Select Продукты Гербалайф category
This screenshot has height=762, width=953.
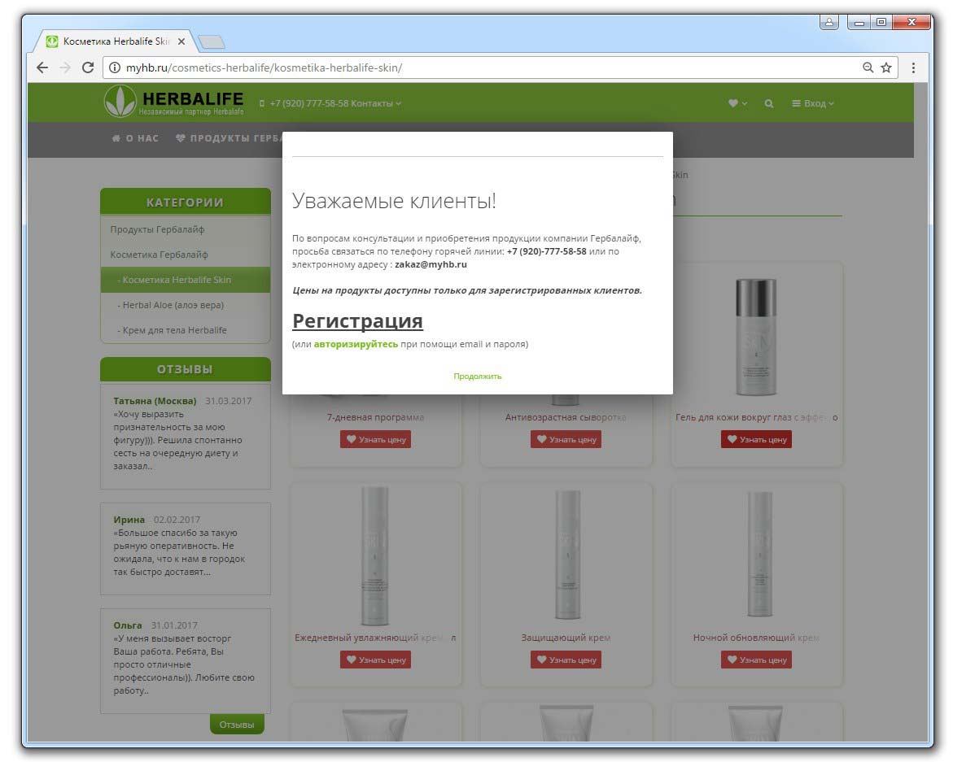186,229
